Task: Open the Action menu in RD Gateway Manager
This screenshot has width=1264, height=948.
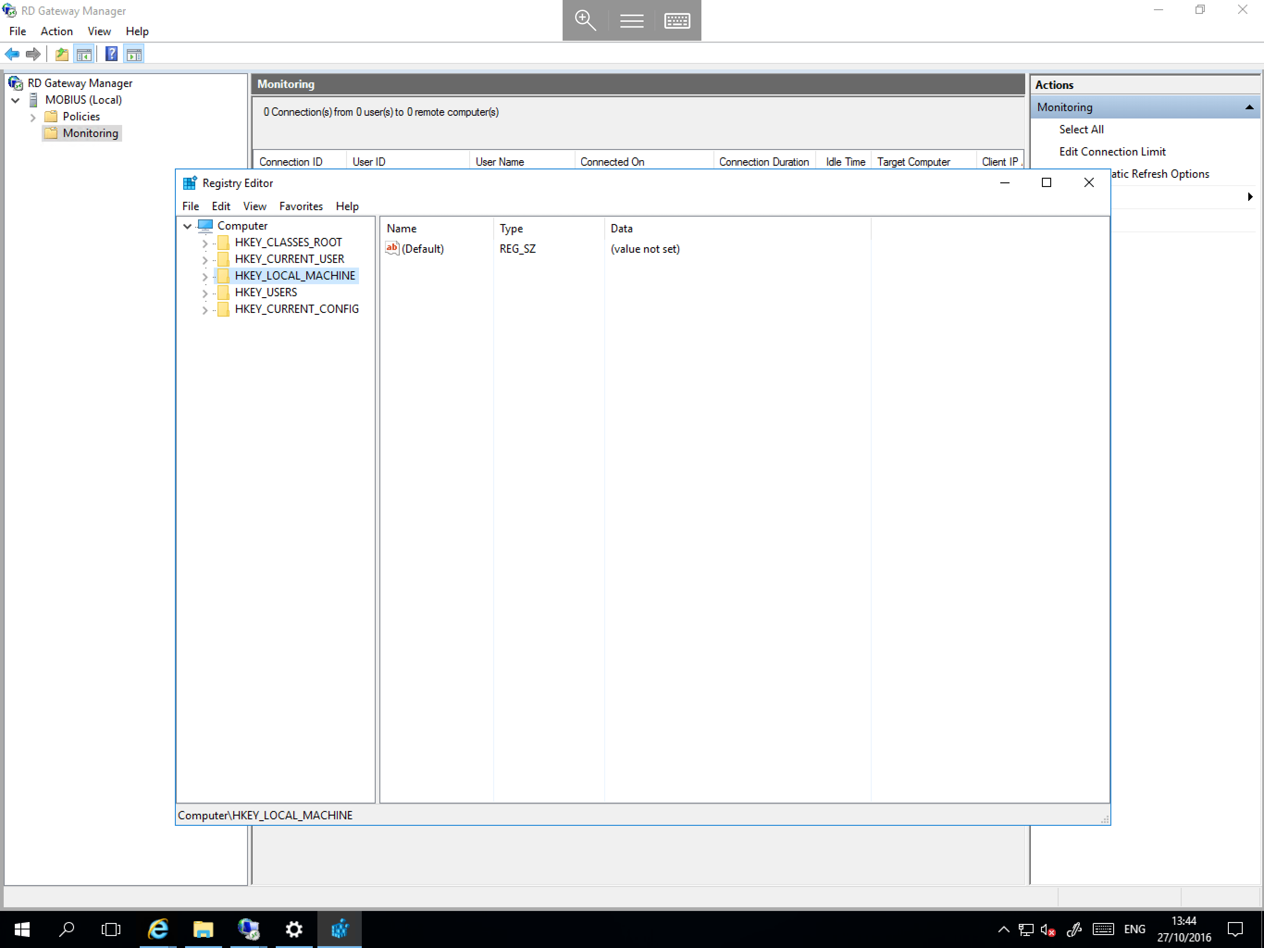Action: [x=56, y=31]
